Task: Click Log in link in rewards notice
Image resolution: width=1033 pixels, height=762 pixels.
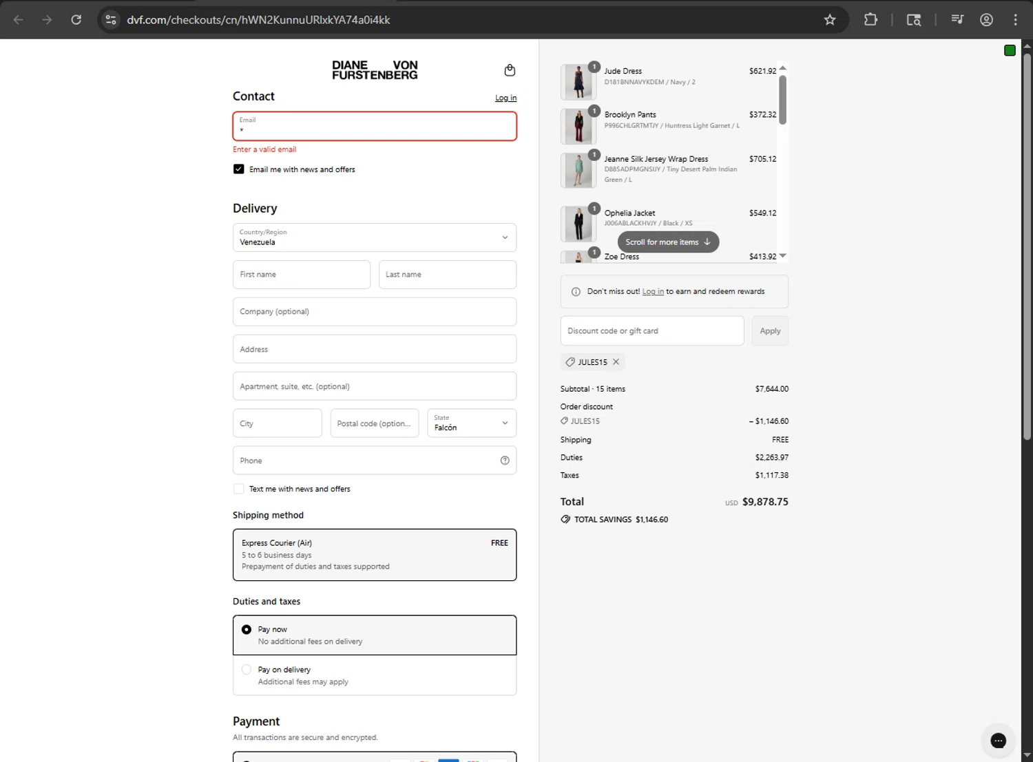Action: (x=653, y=292)
